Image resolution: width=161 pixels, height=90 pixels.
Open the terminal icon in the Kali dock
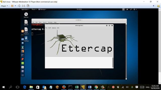point(23,35)
